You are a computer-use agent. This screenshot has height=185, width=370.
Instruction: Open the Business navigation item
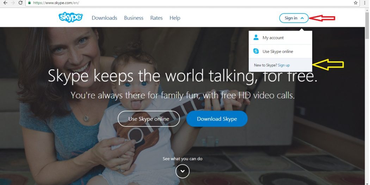(x=134, y=18)
